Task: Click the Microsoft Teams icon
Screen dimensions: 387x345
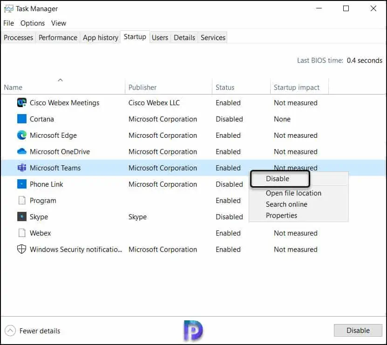Action: (22, 168)
